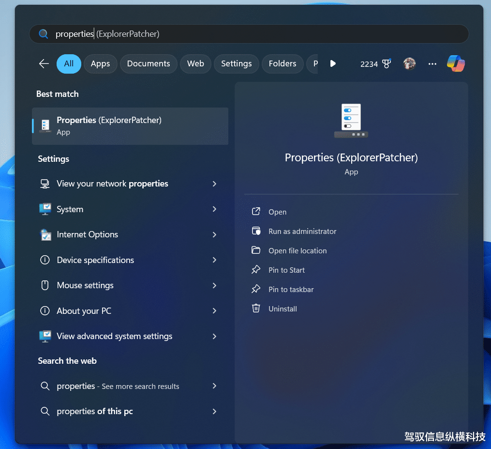Expand the Device specifications chevron
491x449 pixels.
point(214,260)
